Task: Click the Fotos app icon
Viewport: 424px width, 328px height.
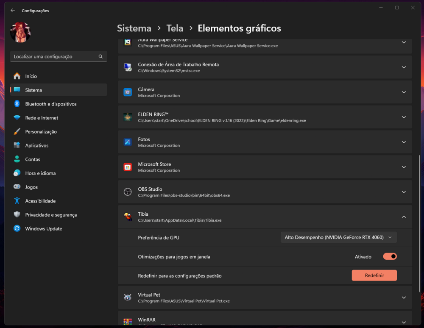Action: pyautogui.click(x=128, y=142)
